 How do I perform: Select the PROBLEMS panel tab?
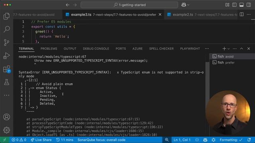pyautogui.click(x=49, y=48)
